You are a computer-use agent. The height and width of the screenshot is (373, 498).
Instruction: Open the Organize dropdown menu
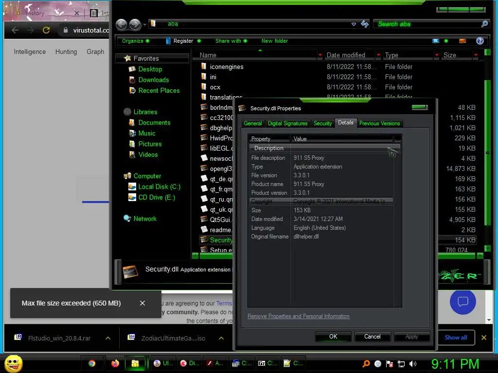(136, 41)
